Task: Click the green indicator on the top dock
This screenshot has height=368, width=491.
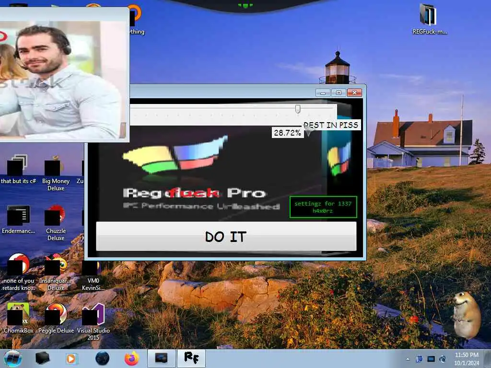Action: point(245,5)
